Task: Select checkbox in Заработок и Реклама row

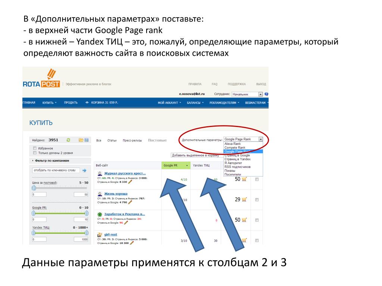Action: pos(257,220)
